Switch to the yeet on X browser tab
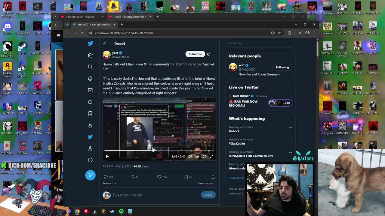The height and width of the screenshot is (216, 385). pyautogui.click(x=94, y=25)
